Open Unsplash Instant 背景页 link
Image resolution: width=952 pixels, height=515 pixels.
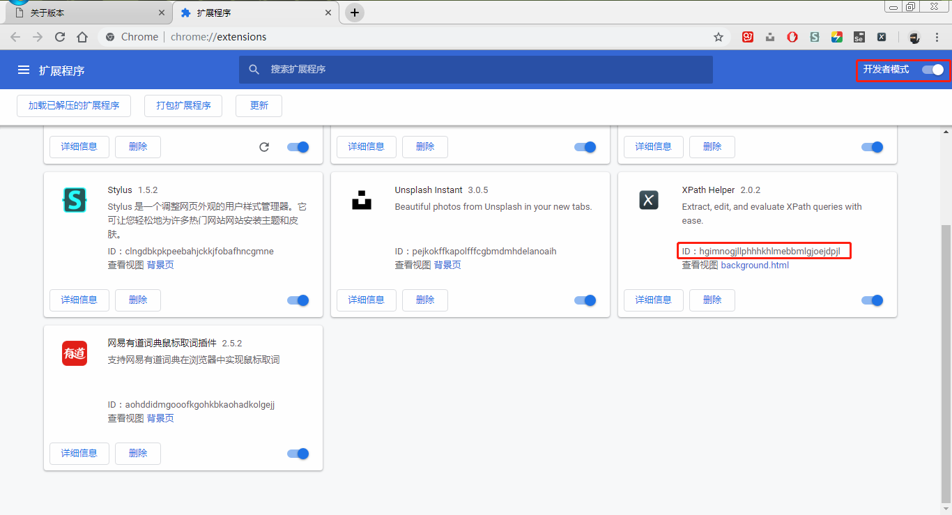tap(447, 265)
